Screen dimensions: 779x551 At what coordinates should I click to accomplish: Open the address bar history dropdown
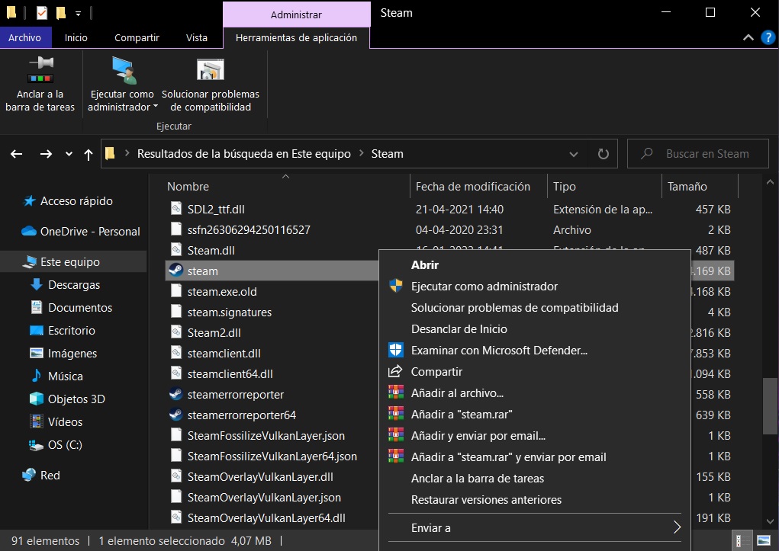pyautogui.click(x=574, y=154)
